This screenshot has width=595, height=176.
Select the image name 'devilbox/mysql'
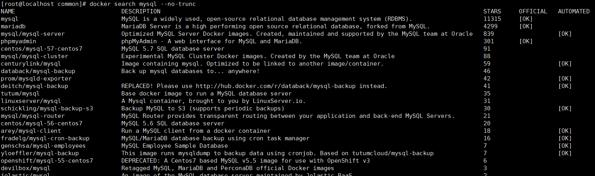click(x=26, y=168)
